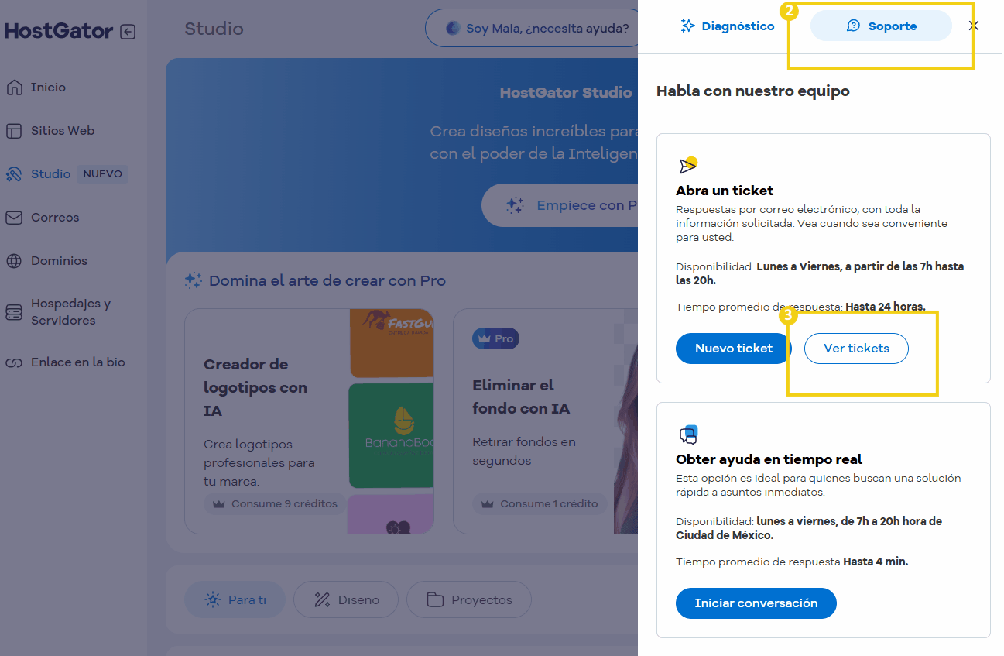The height and width of the screenshot is (656, 1004).
Task: Click Consume 9 créditos label
Action: [284, 503]
